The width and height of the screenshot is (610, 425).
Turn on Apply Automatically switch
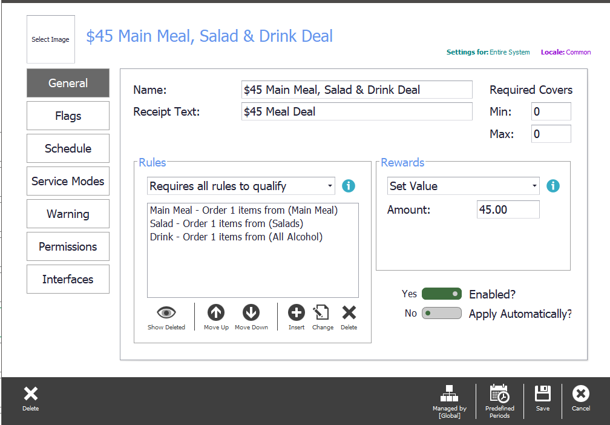(442, 314)
